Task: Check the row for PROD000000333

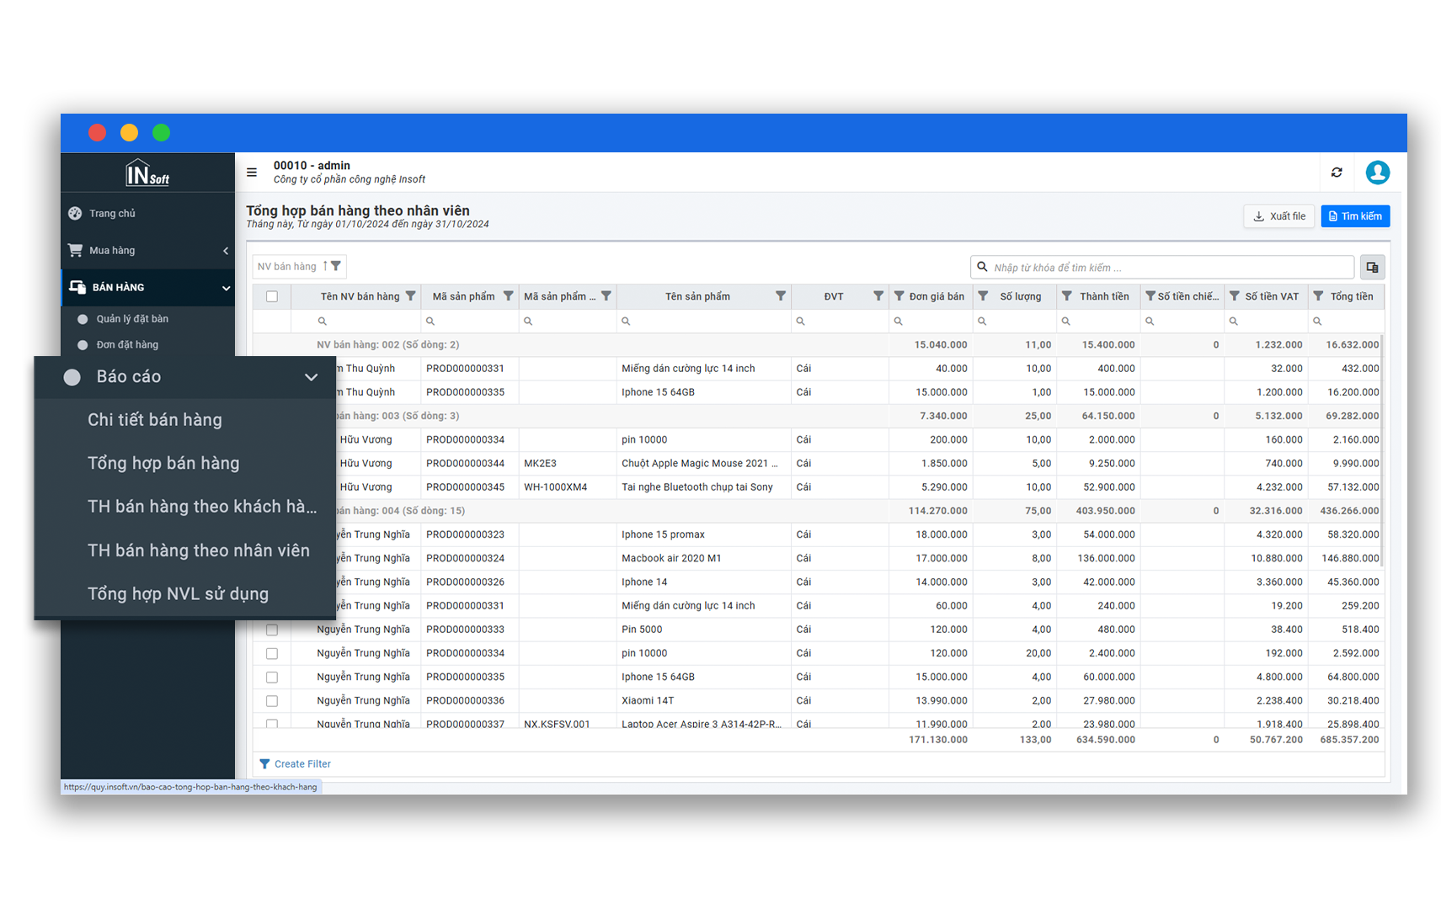Action: [272, 630]
